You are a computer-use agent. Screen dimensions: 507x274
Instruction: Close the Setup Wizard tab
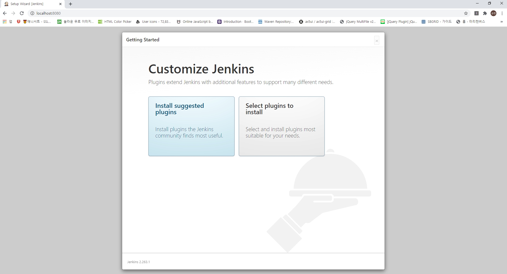(x=60, y=4)
